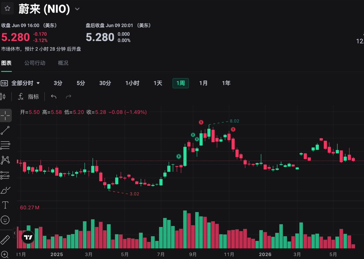The height and width of the screenshot is (259, 364).
Task: Select the 1年 interval
Action: (226, 83)
